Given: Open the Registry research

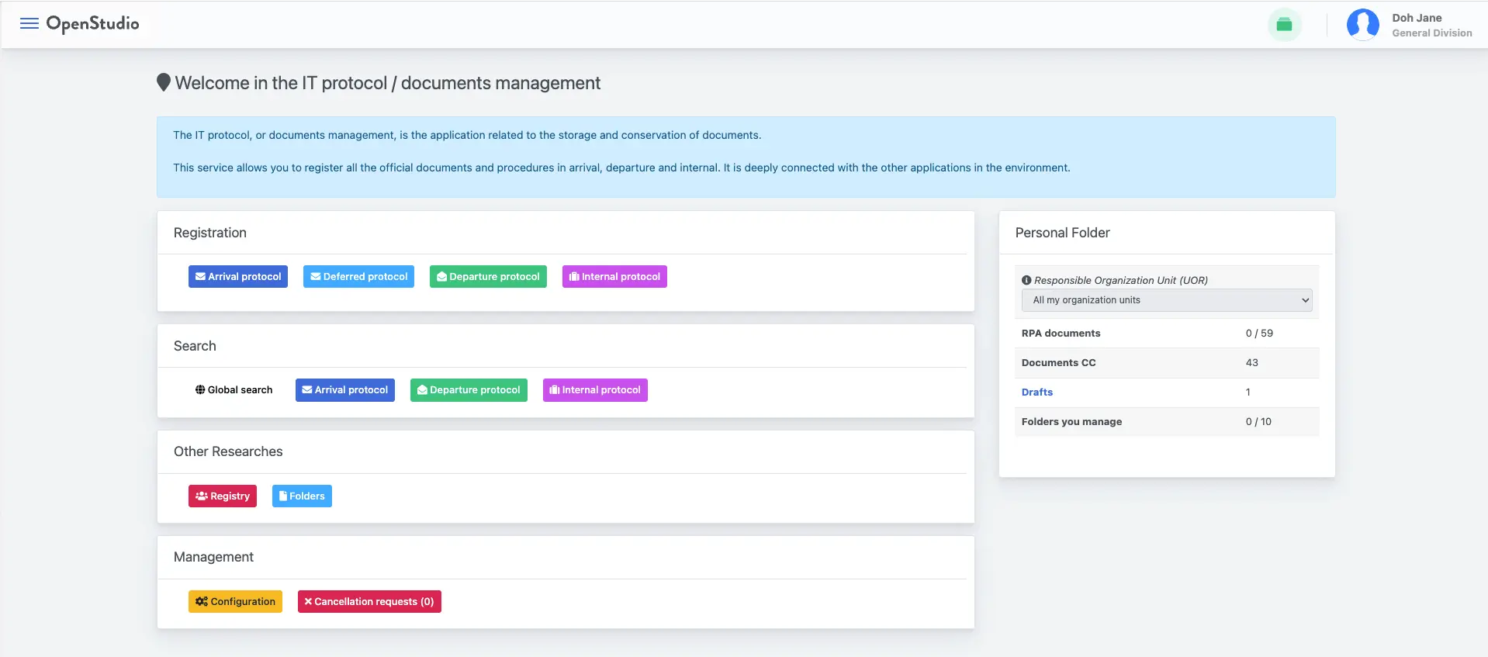Looking at the screenshot, I should pyautogui.click(x=223, y=496).
